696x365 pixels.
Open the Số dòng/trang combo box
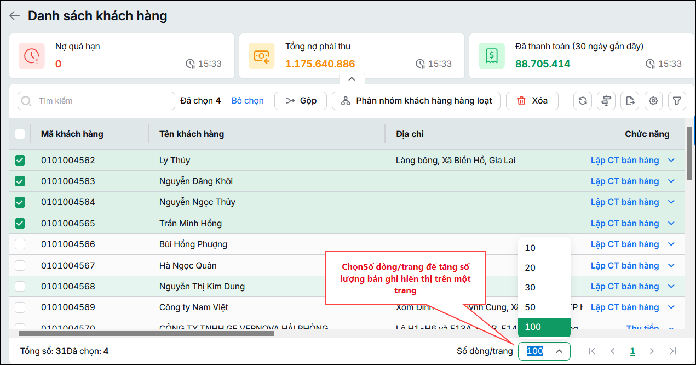[x=544, y=351]
